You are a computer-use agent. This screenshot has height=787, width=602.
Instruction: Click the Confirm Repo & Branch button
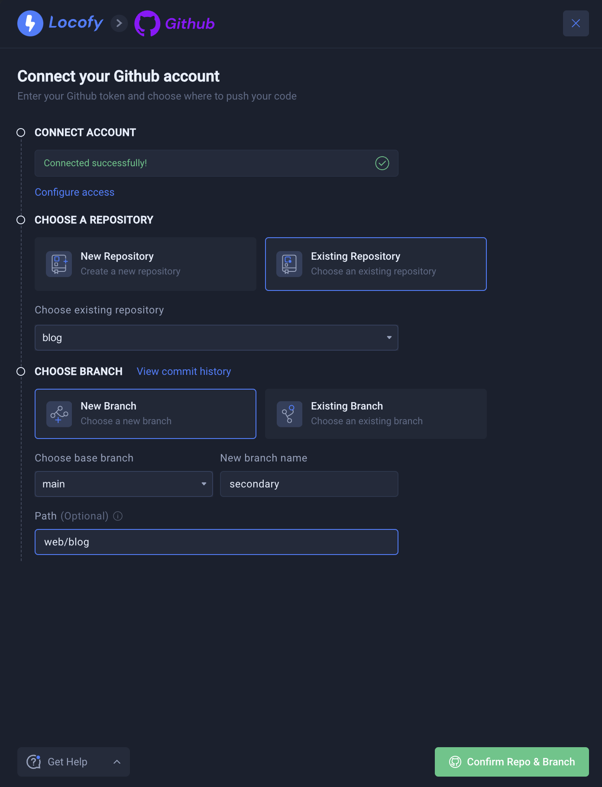pos(512,762)
